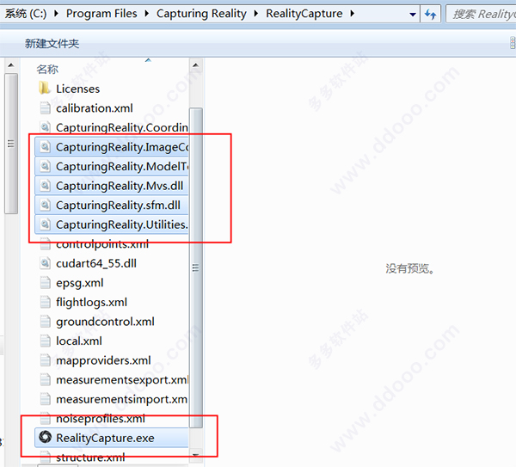Select the calibration.xml file icon
This screenshot has width=516, height=467.
coord(46,108)
